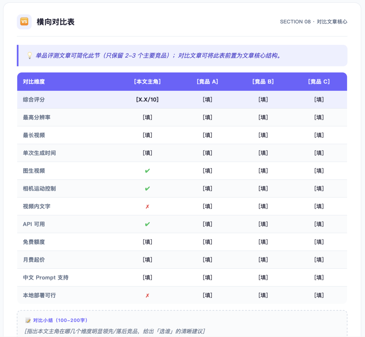Click the 单次生成时间 cell under [本文主角]
This screenshot has width=365, height=337.
pyautogui.click(x=148, y=153)
